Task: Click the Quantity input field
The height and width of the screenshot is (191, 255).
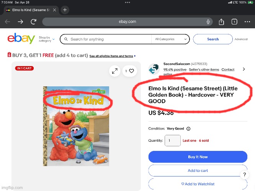Action: click(173, 141)
